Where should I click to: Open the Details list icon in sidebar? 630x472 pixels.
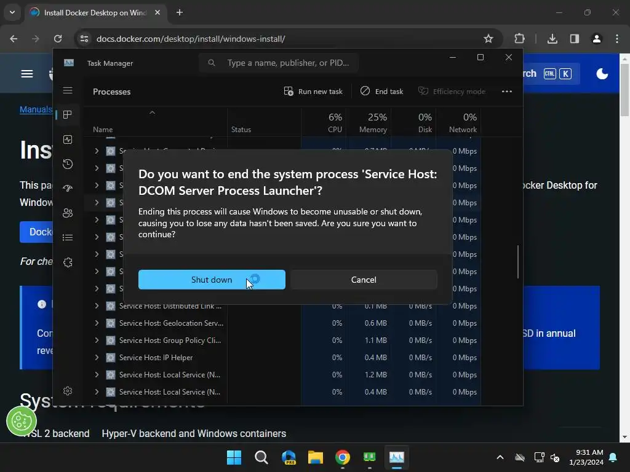click(x=68, y=238)
